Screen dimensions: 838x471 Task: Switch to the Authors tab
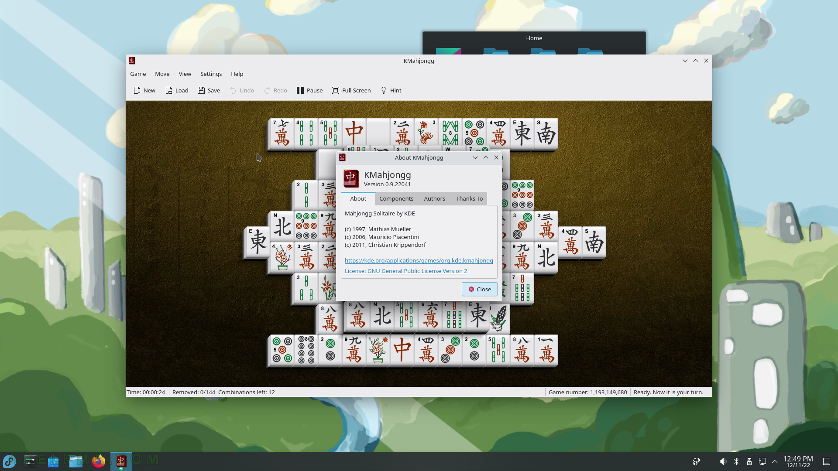(x=434, y=198)
